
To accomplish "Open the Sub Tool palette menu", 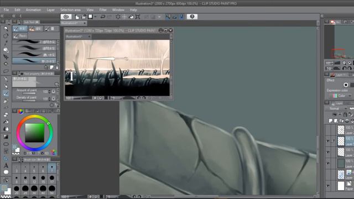I will (14, 22).
